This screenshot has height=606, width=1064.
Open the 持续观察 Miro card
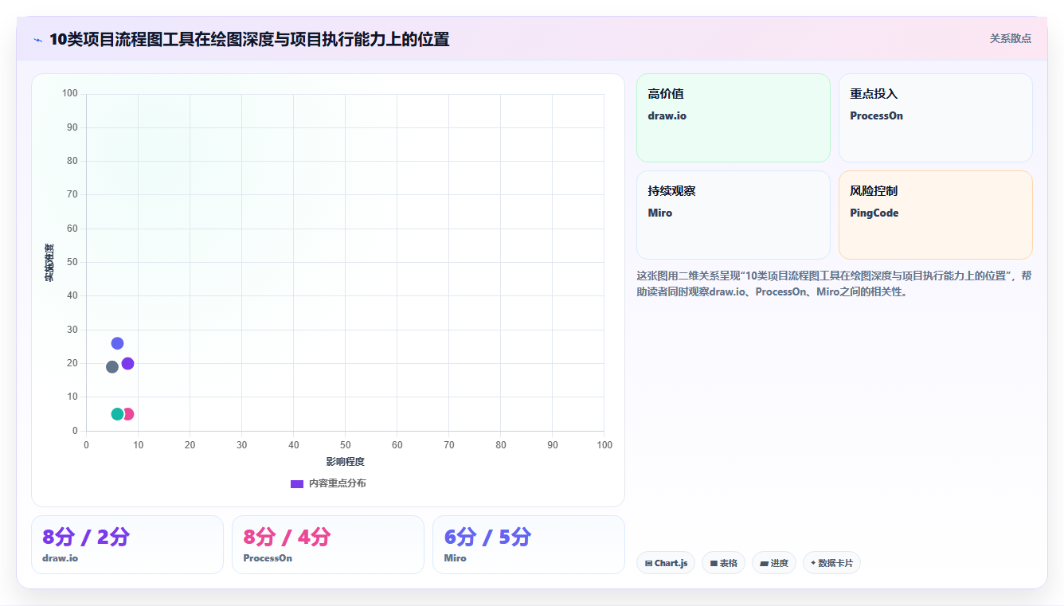tap(733, 215)
